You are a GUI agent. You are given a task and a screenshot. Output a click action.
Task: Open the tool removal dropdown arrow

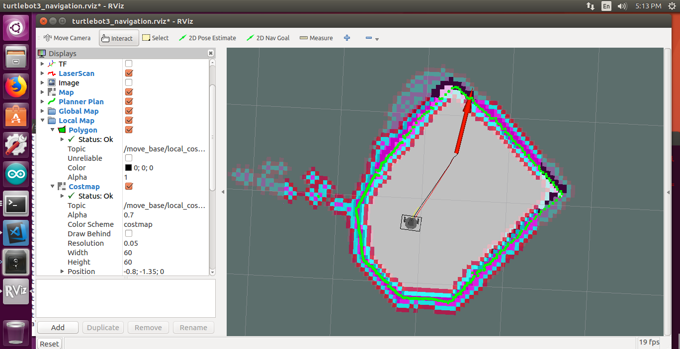pos(377,39)
